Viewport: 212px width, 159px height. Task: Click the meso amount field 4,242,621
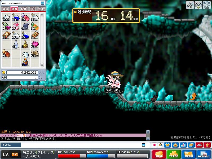[22, 72]
